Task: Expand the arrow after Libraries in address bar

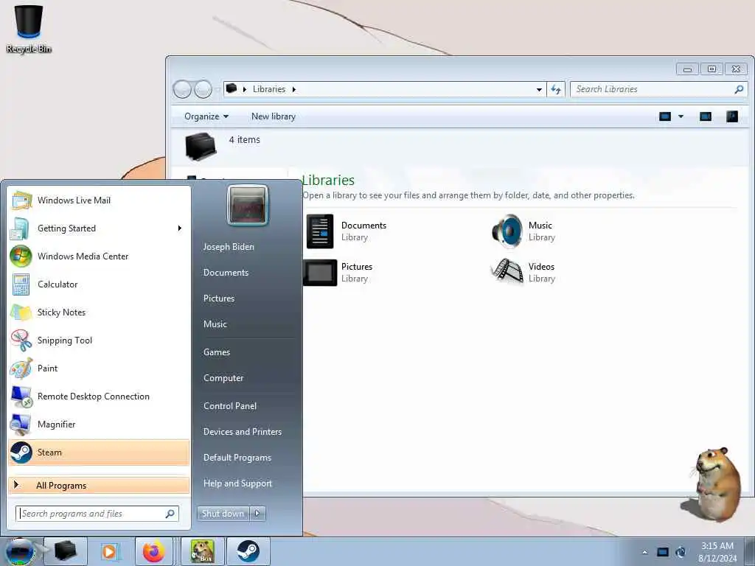Action: pos(293,89)
